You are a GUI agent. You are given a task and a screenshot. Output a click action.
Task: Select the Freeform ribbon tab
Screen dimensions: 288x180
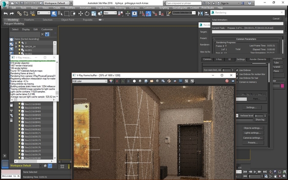pos(29,20)
